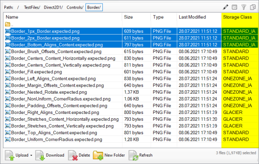Click ONEZONE_IA storage class of Border_Nested_Rotate
The height and width of the screenshot is (164, 259).
click(x=237, y=92)
